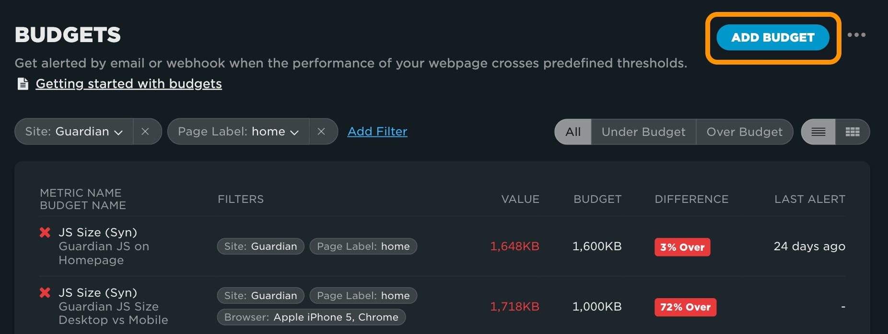Expand the Site: Guardian dropdown
This screenshot has height=334, width=888.
[74, 132]
